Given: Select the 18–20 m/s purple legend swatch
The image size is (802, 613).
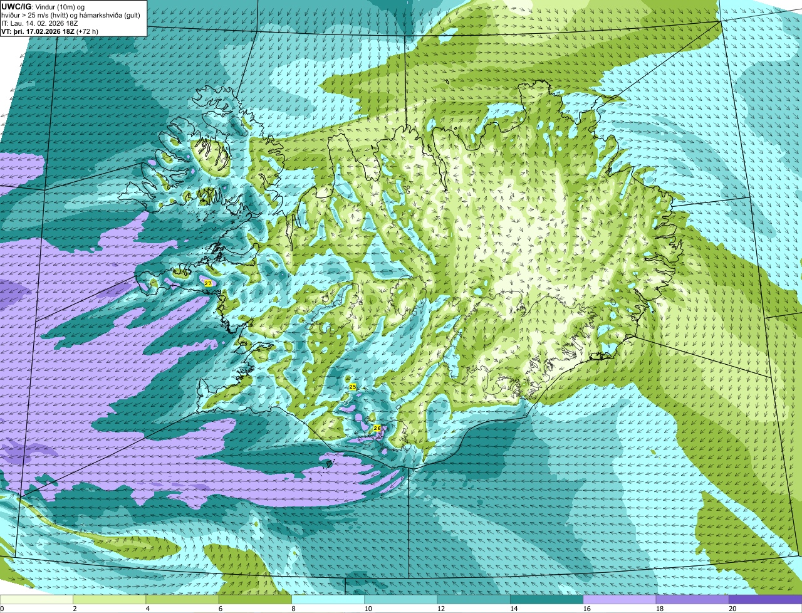Looking at the screenshot, I should click(x=692, y=599).
